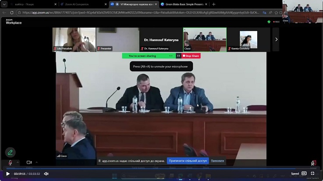The image size is (323, 181).
Task: Show next participants with the right arrow
Action: coord(276,39)
